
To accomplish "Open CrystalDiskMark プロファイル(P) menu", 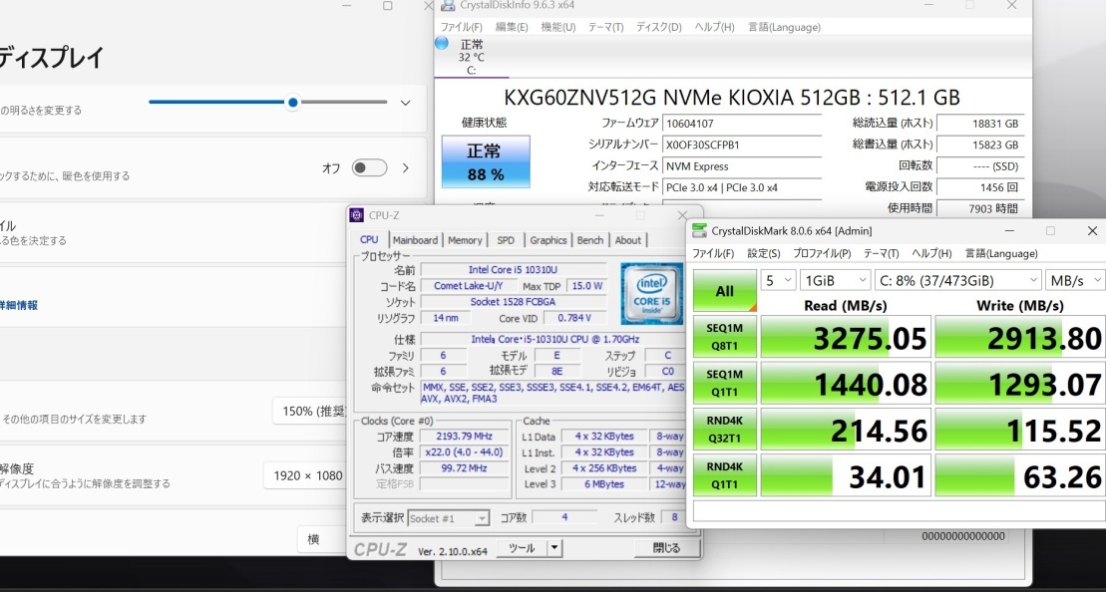I will coord(822,254).
